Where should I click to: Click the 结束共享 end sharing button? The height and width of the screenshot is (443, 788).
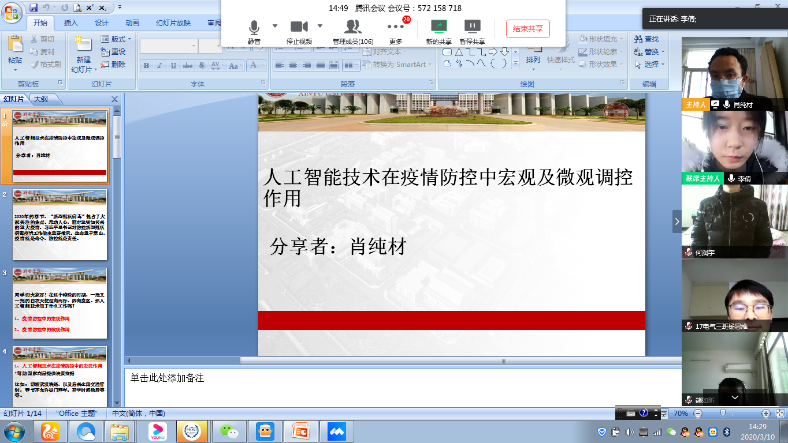(527, 29)
